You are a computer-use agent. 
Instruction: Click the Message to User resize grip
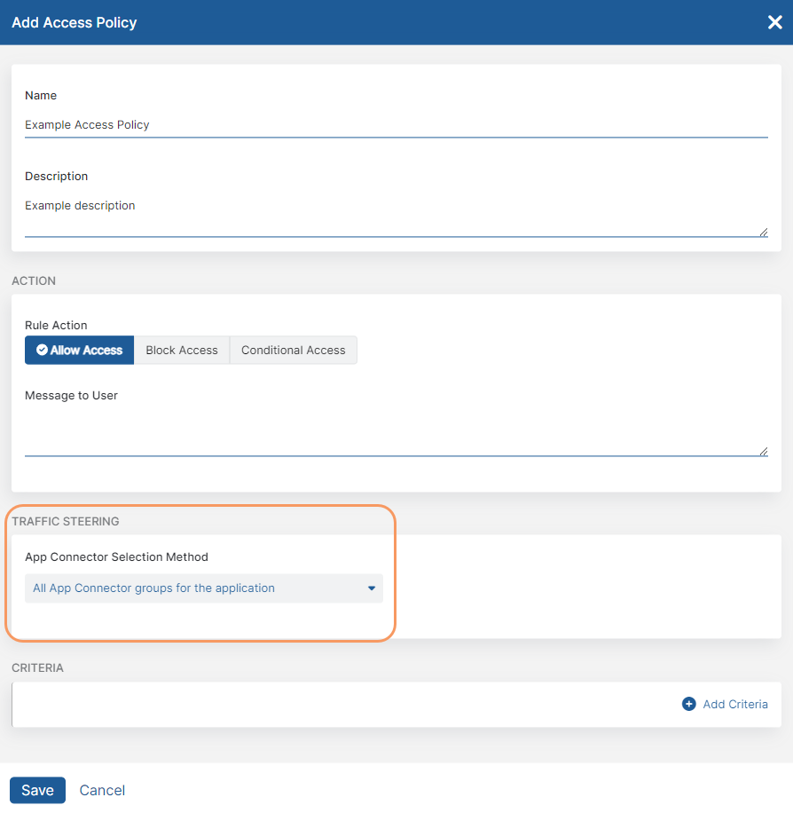(763, 451)
